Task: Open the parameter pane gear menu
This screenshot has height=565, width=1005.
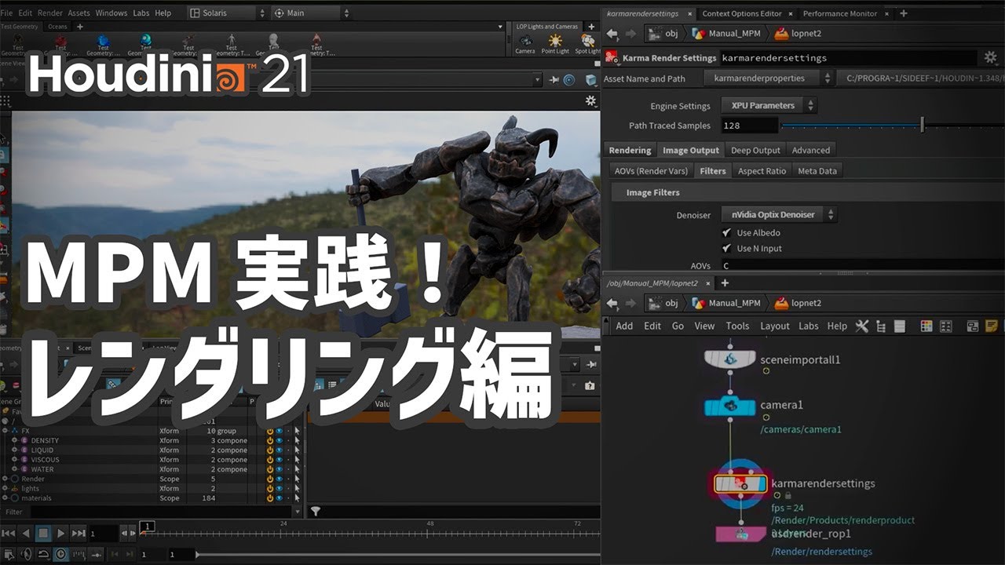Action: click(990, 57)
